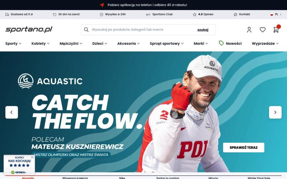Open the Wyprzedaże menu

point(265,43)
